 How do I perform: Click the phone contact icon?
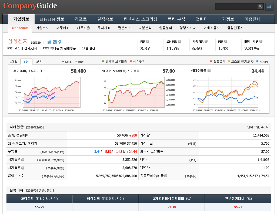click(55, 42)
